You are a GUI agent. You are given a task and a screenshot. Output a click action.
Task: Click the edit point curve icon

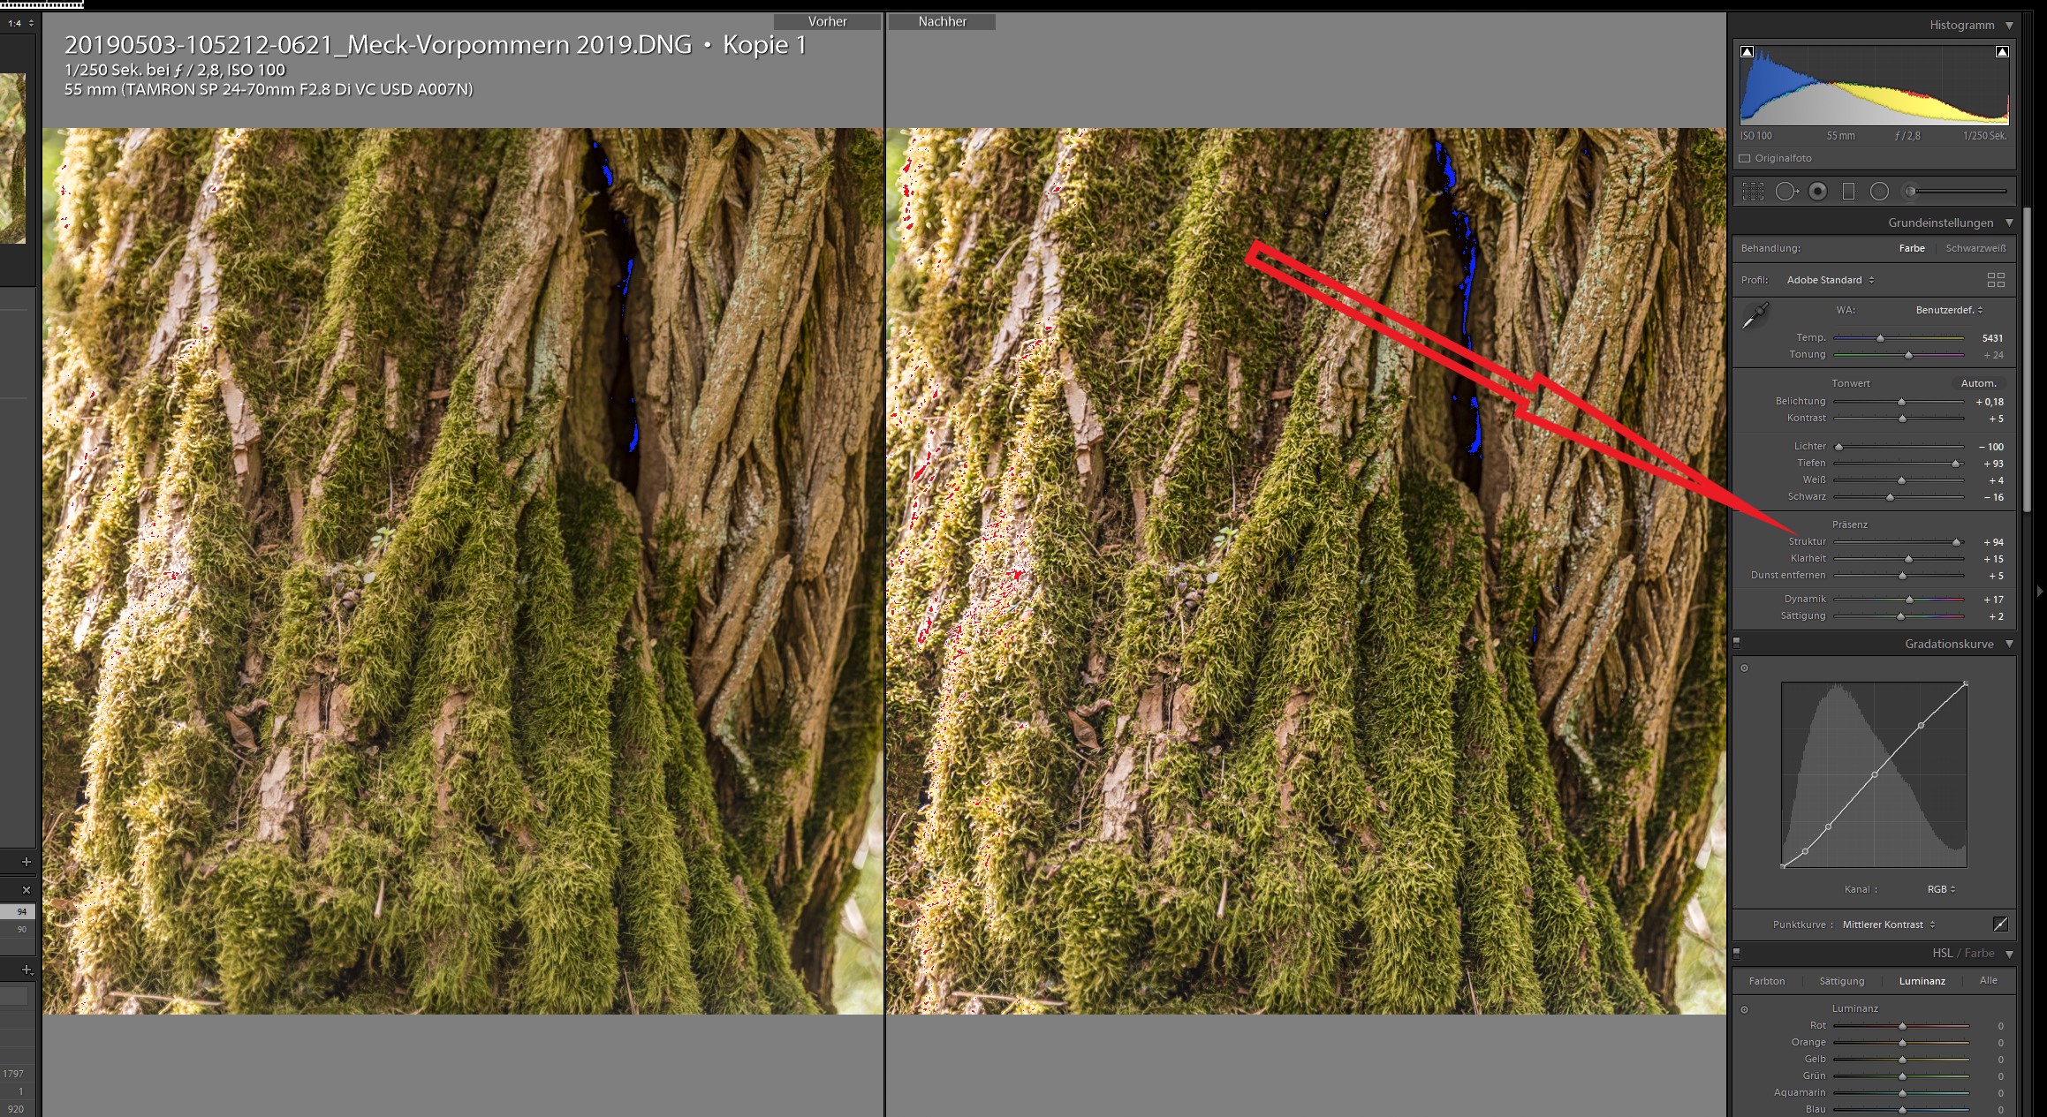pyautogui.click(x=2000, y=925)
